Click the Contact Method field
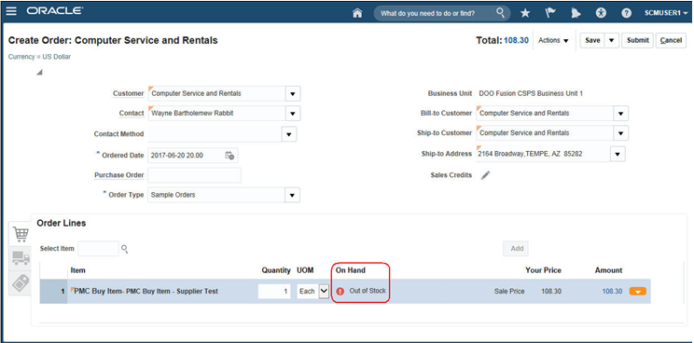This screenshot has width=694, height=343. click(215, 134)
